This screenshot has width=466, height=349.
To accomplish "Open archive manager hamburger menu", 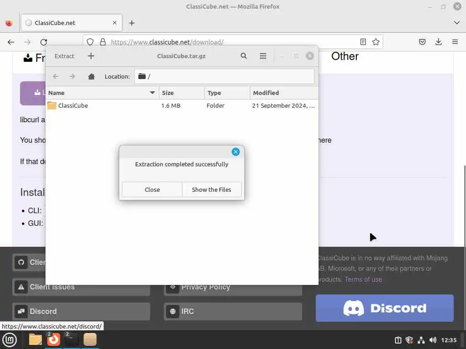I will [x=263, y=56].
